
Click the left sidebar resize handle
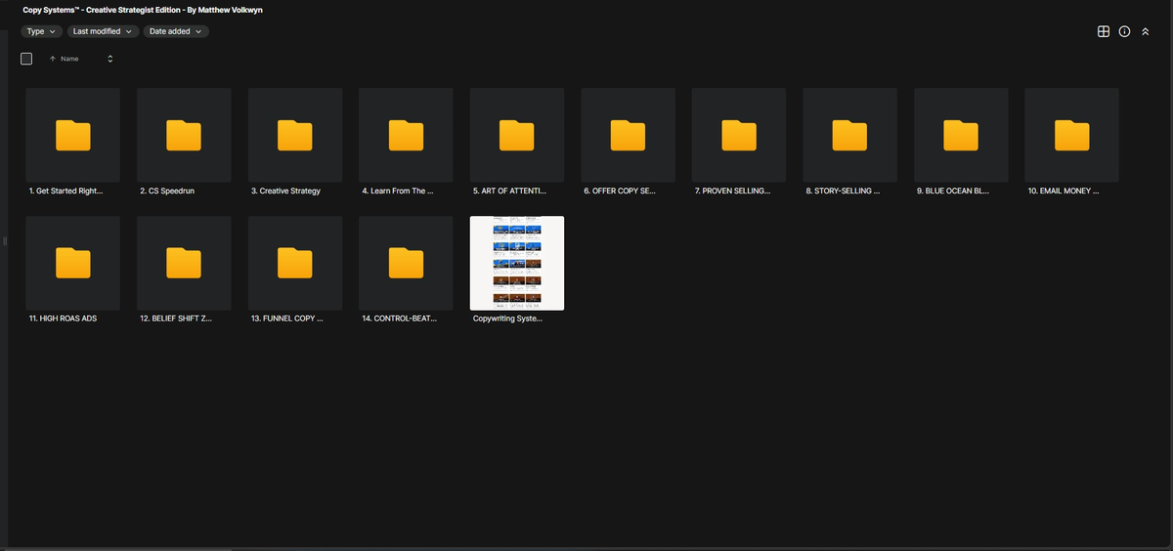click(5, 241)
